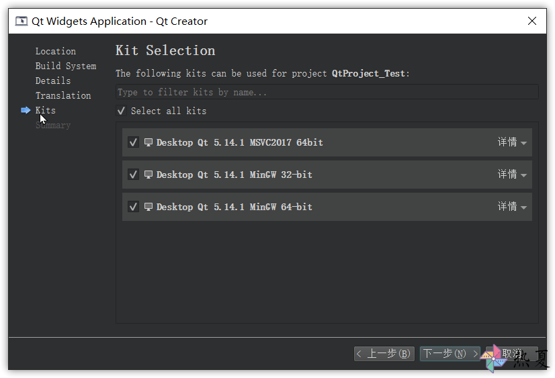Select the Translation wizard step

tap(63, 96)
